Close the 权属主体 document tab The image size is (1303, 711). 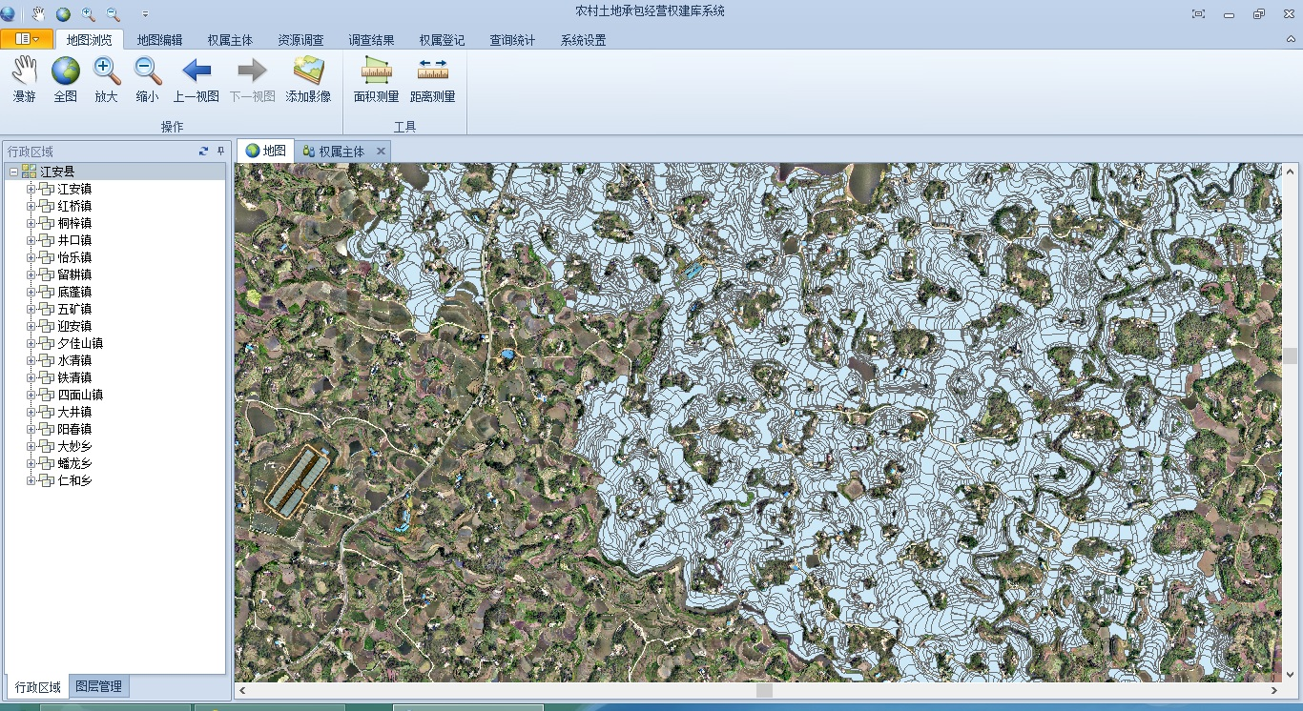tap(381, 151)
